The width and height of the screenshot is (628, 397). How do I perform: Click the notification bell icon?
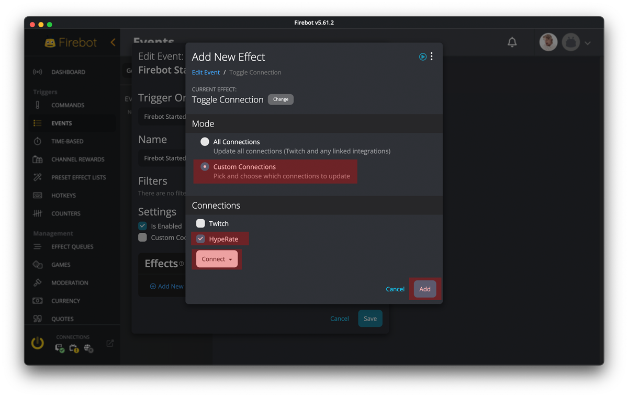(512, 42)
